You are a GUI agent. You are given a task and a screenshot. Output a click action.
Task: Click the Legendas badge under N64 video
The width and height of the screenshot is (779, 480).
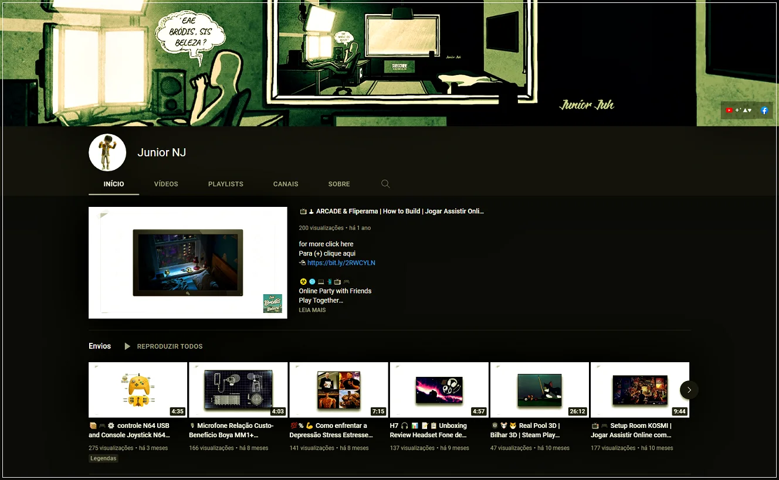click(103, 458)
